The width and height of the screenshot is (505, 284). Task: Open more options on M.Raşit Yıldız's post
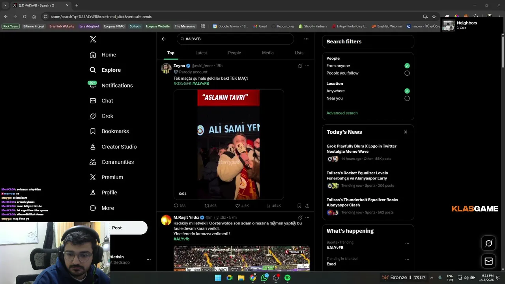point(307,217)
